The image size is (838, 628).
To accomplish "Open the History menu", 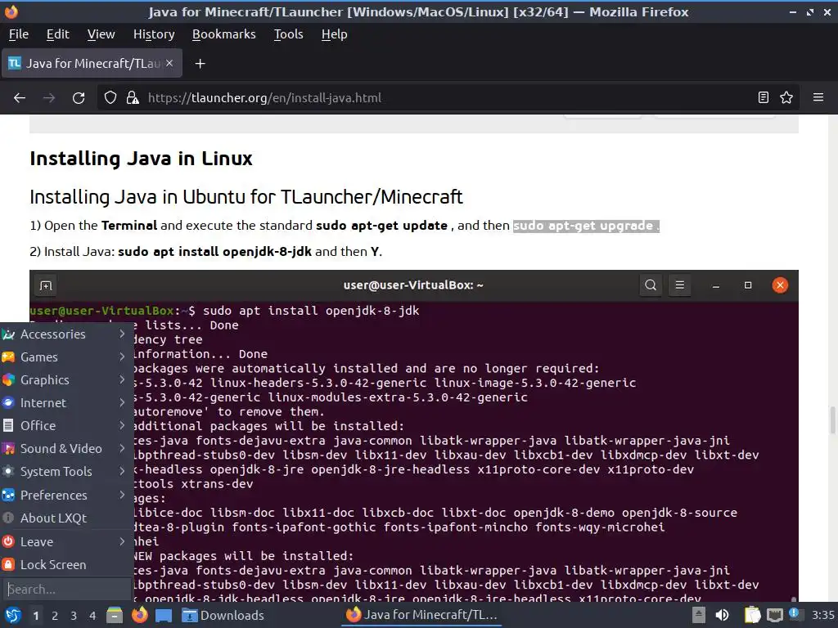I will pos(154,34).
